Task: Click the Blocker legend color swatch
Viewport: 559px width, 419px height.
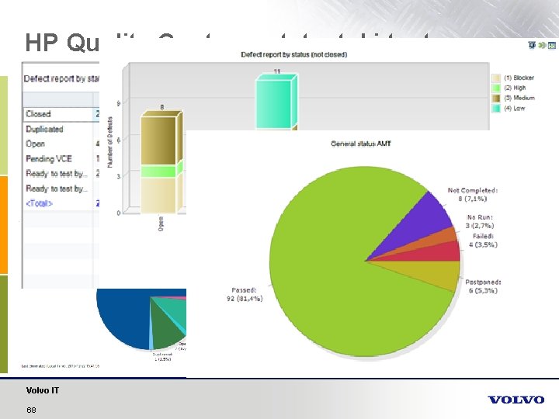Action: pyautogui.click(x=496, y=78)
